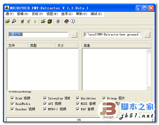This screenshot has height=125, width=159.
Task: Open the 源(T) menu
Action: point(10,14)
